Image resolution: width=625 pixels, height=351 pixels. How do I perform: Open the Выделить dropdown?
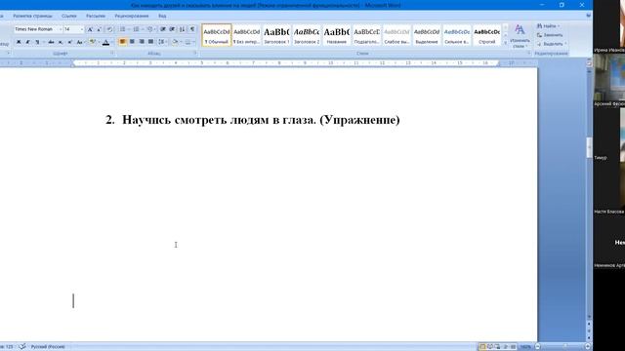[x=552, y=44]
